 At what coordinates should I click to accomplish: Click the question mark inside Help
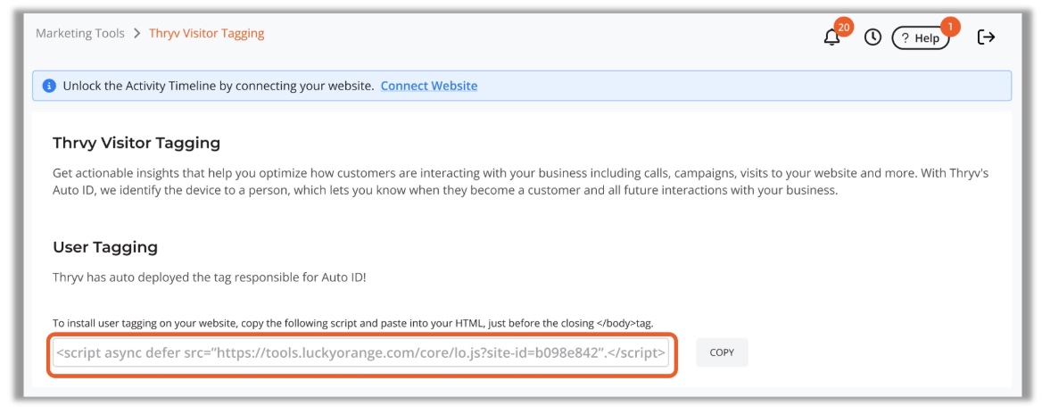pos(905,38)
